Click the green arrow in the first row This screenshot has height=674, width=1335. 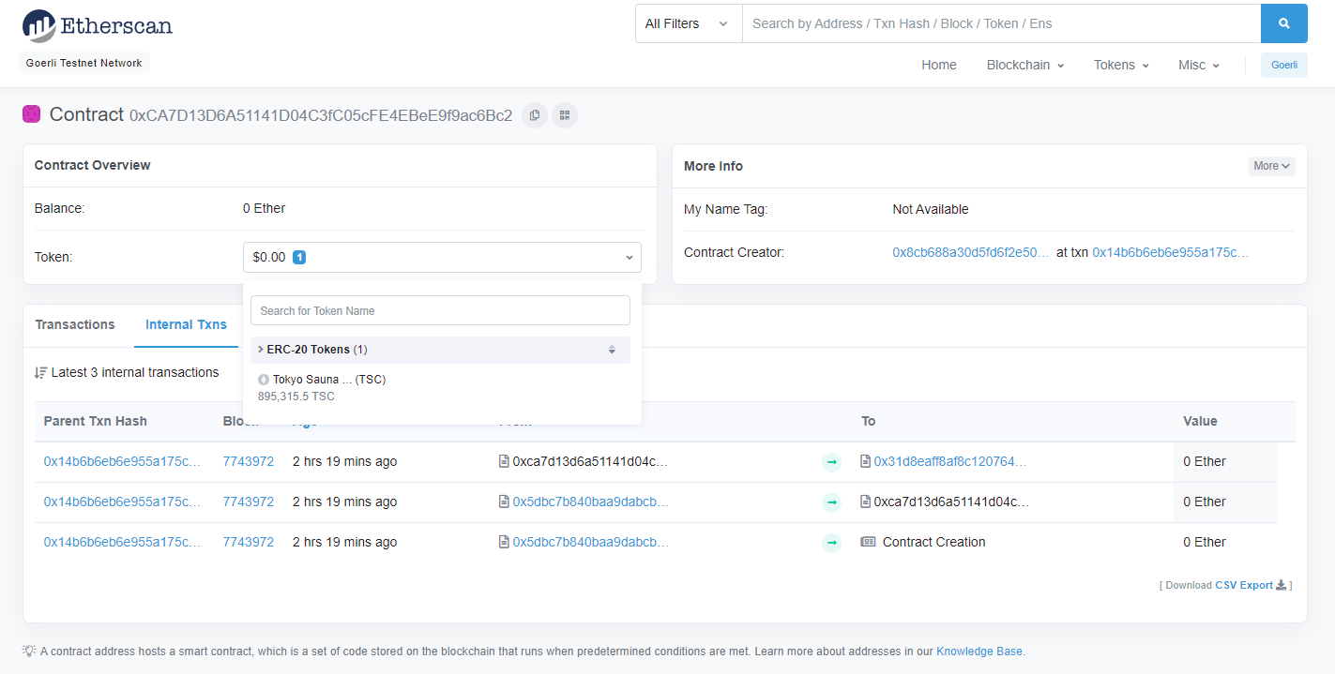(x=831, y=462)
